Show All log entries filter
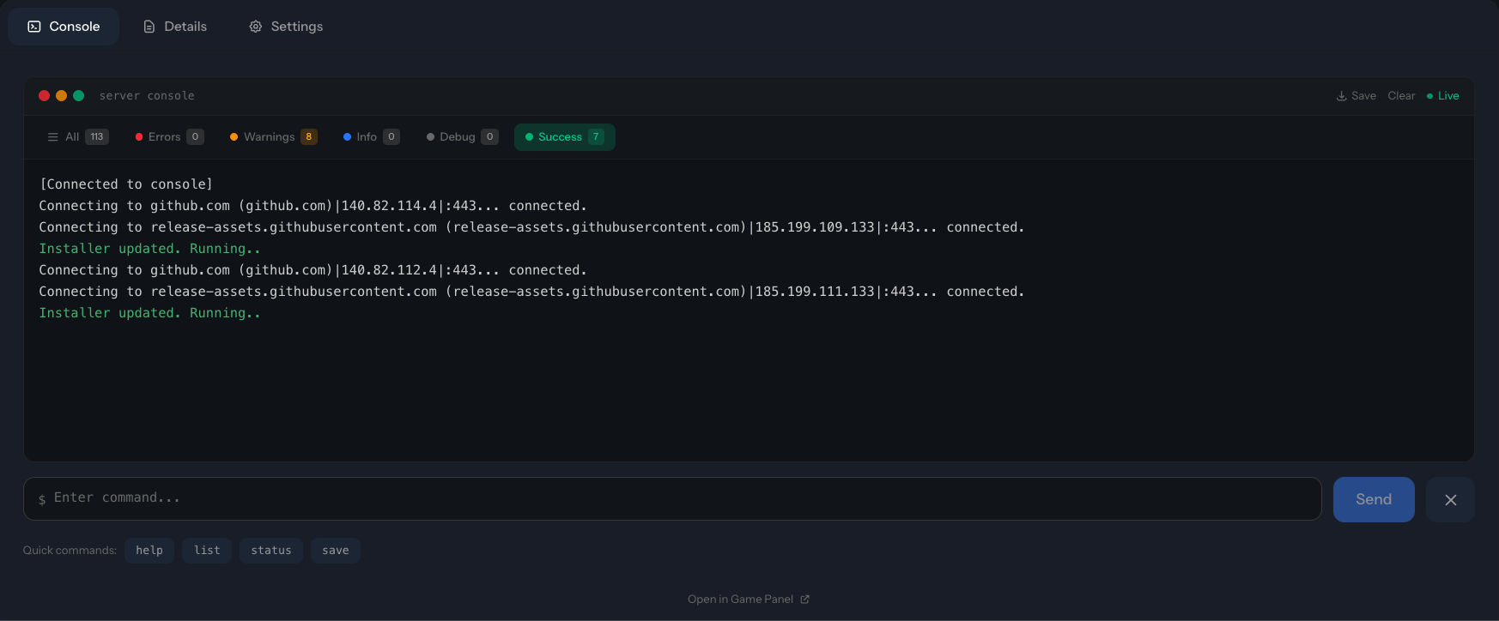This screenshot has height=621, width=1499. (78, 137)
